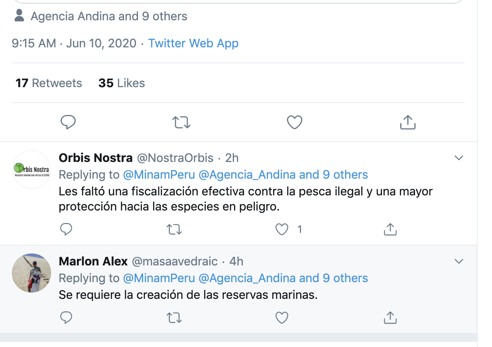This screenshot has height=347, width=492.
Task: View the 35 Likes list
Action: 122,83
